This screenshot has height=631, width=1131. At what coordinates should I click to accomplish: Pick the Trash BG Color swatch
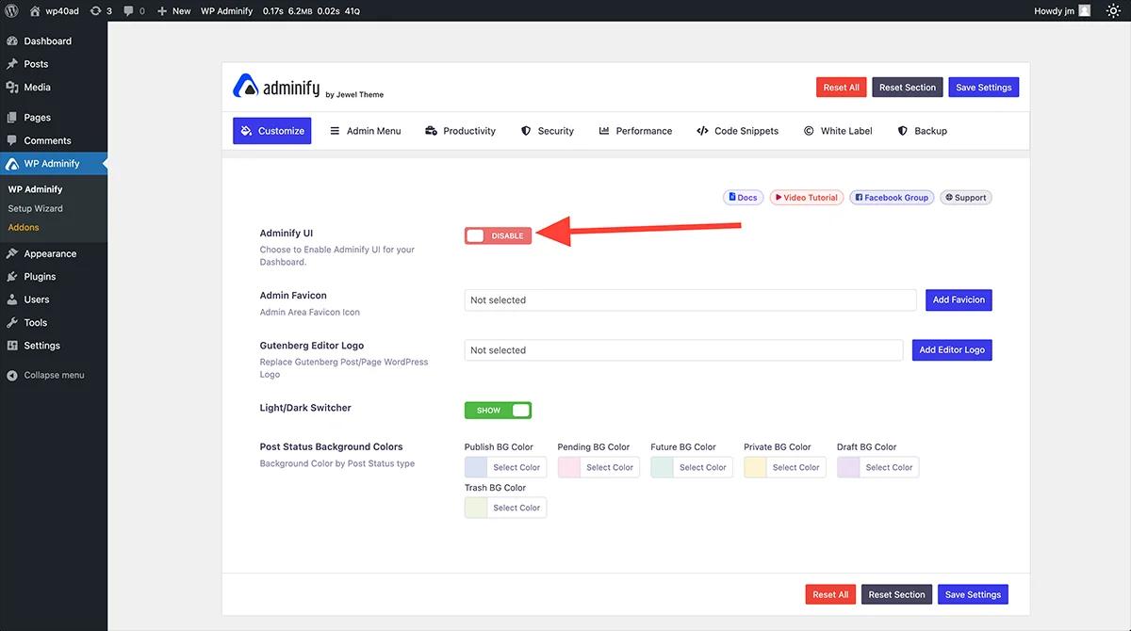(x=476, y=508)
